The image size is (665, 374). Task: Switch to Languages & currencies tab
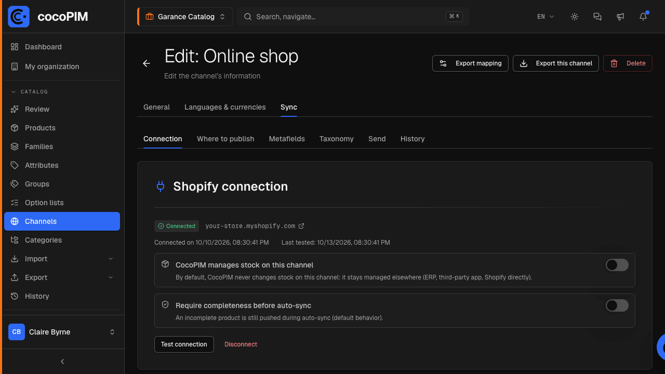[225, 107]
